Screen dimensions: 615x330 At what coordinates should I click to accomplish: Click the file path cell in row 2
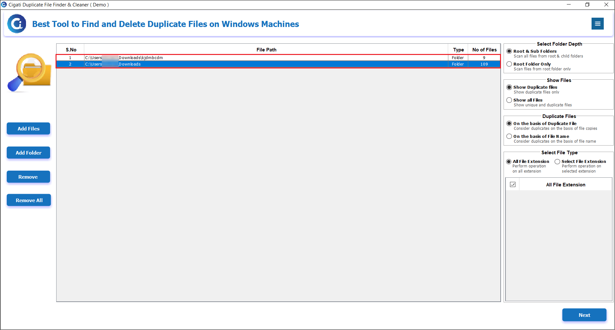(266, 64)
